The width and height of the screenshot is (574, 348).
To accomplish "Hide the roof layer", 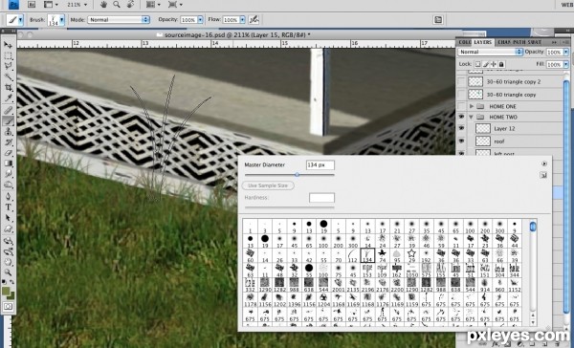I will pyautogui.click(x=461, y=141).
